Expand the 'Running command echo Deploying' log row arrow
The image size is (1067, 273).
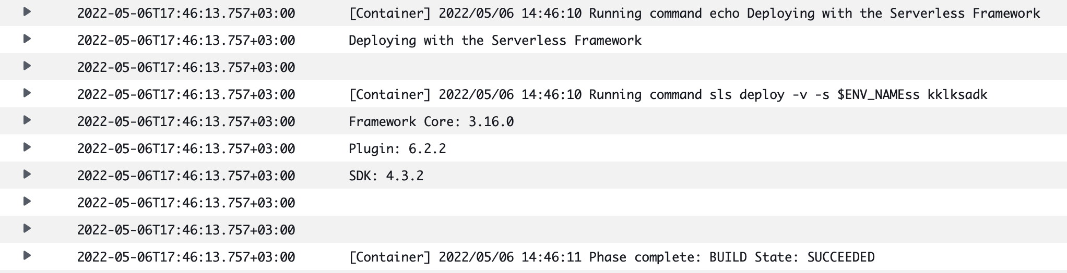[x=27, y=11]
